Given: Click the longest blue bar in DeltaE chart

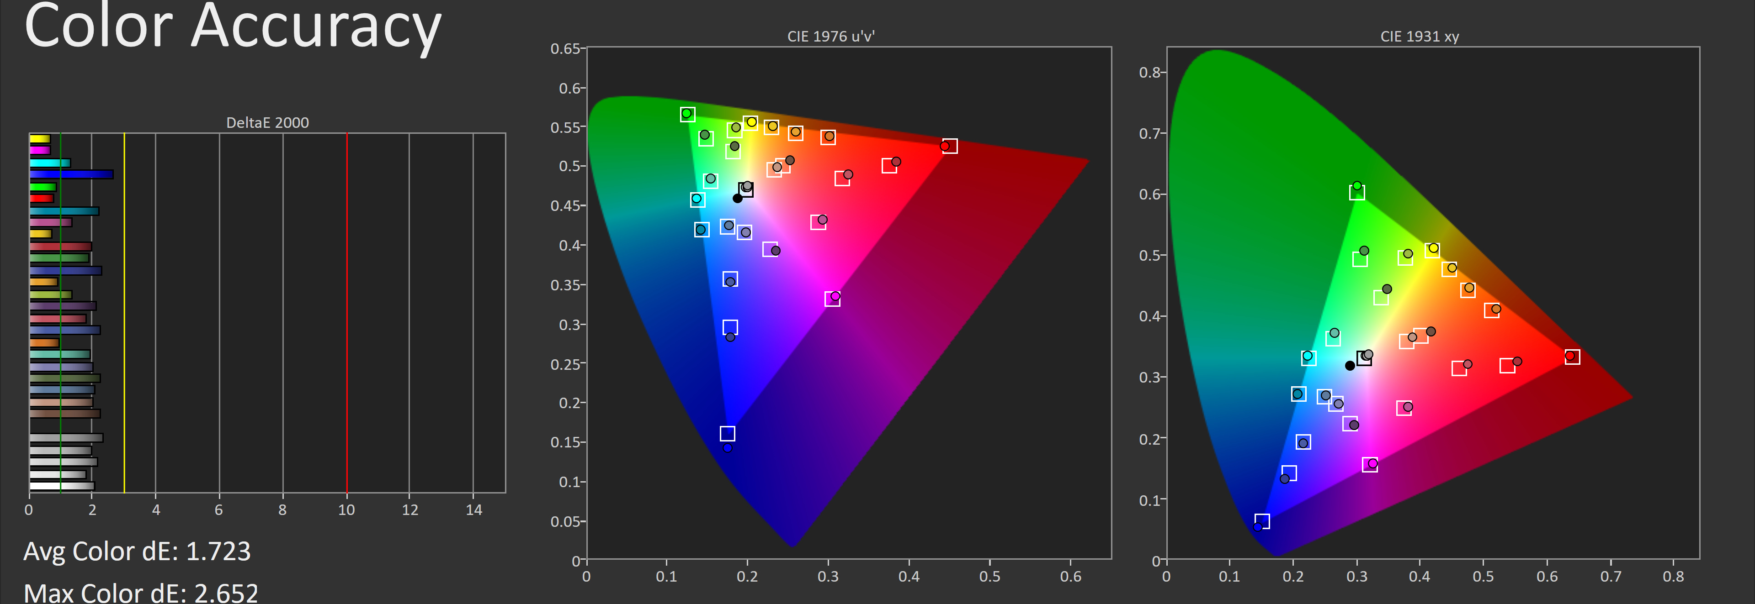Looking at the screenshot, I should click(x=71, y=175).
